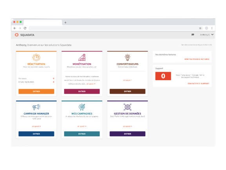Reload the page in the browser
226x170 pixels.
(x=25, y=28)
